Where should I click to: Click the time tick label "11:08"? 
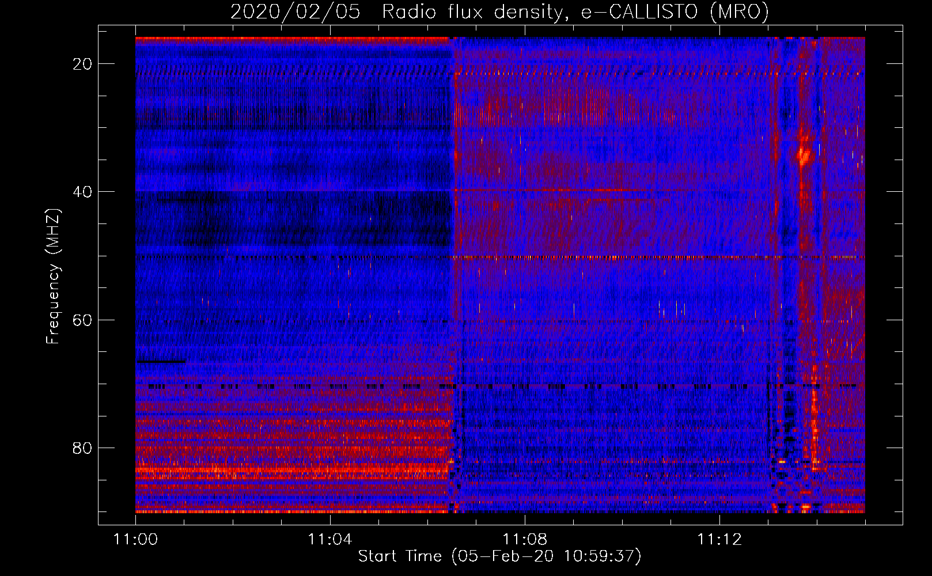pos(525,540)
